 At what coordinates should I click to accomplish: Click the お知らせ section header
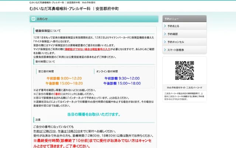[x=94, y=19]
